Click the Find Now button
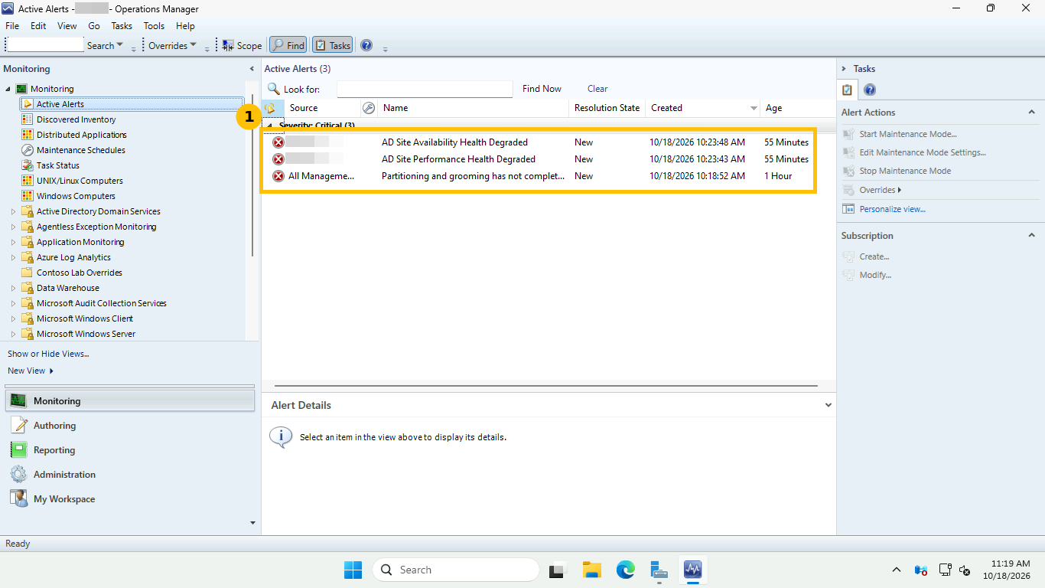Viewport: 1045px width, 588px height. [x=542, y=89]
